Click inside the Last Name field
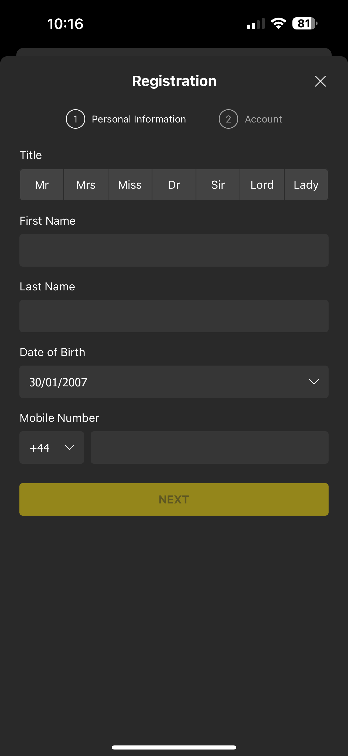 pos(174,316)
